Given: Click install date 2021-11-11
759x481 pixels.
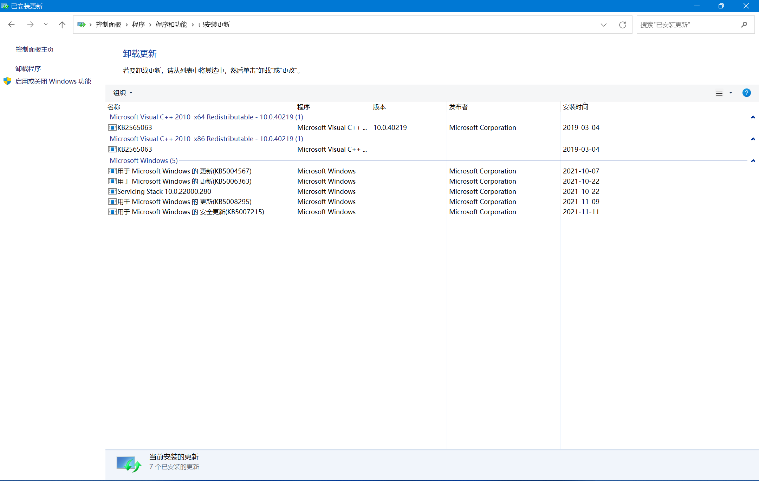Looking at the screenshot, I should (581, 212).
